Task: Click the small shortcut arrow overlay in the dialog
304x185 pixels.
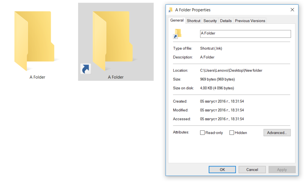Action: (175, 37)
